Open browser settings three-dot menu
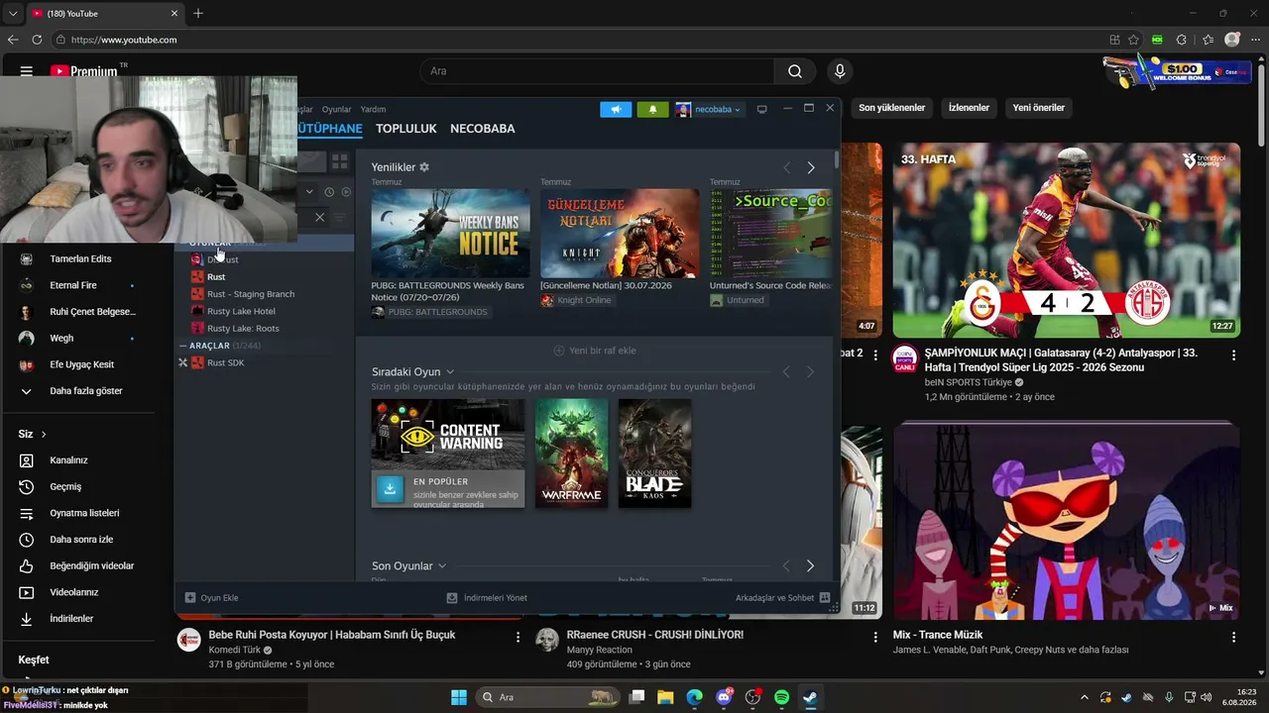Image resolution: width=1269 pixels, height=713 pixels. pyautogui.click(x=1255, y=40)
